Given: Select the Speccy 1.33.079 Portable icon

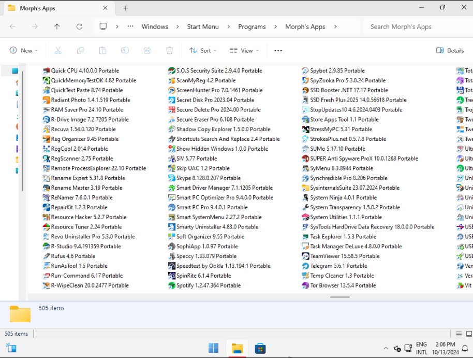Looking at the screenshot, I should 172,256.
